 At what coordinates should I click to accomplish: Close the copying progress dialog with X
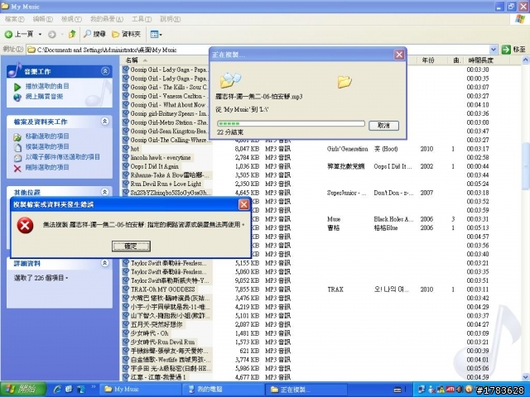pos(399,55)
